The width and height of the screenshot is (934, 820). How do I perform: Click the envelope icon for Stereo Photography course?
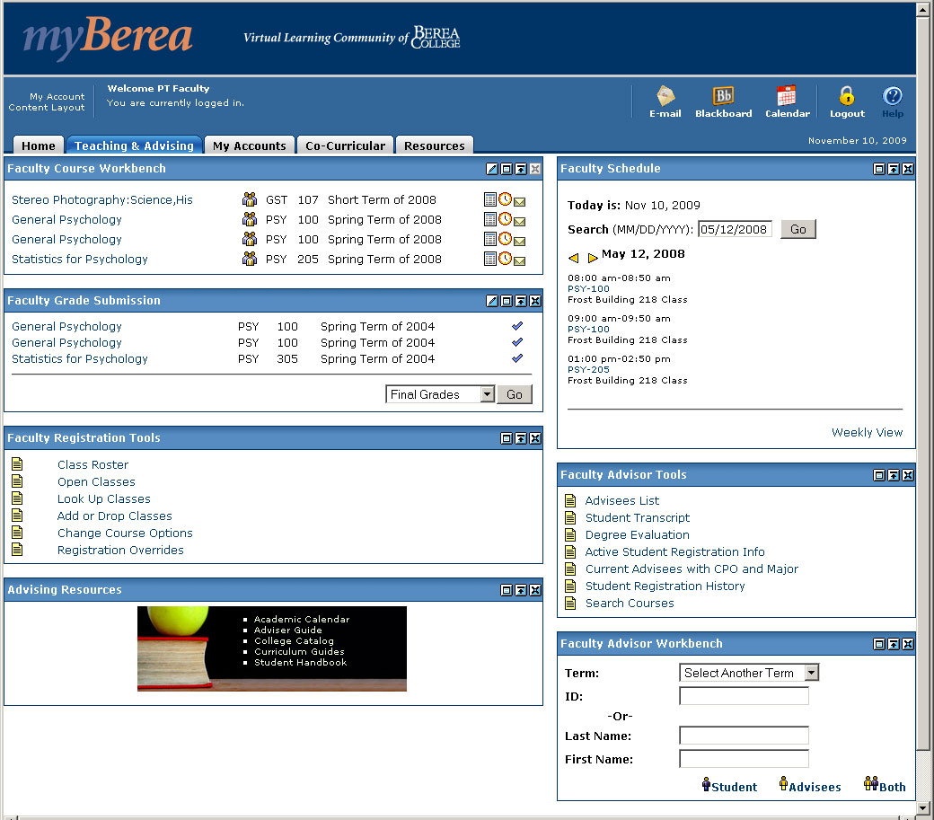click(x=519, y=202)
